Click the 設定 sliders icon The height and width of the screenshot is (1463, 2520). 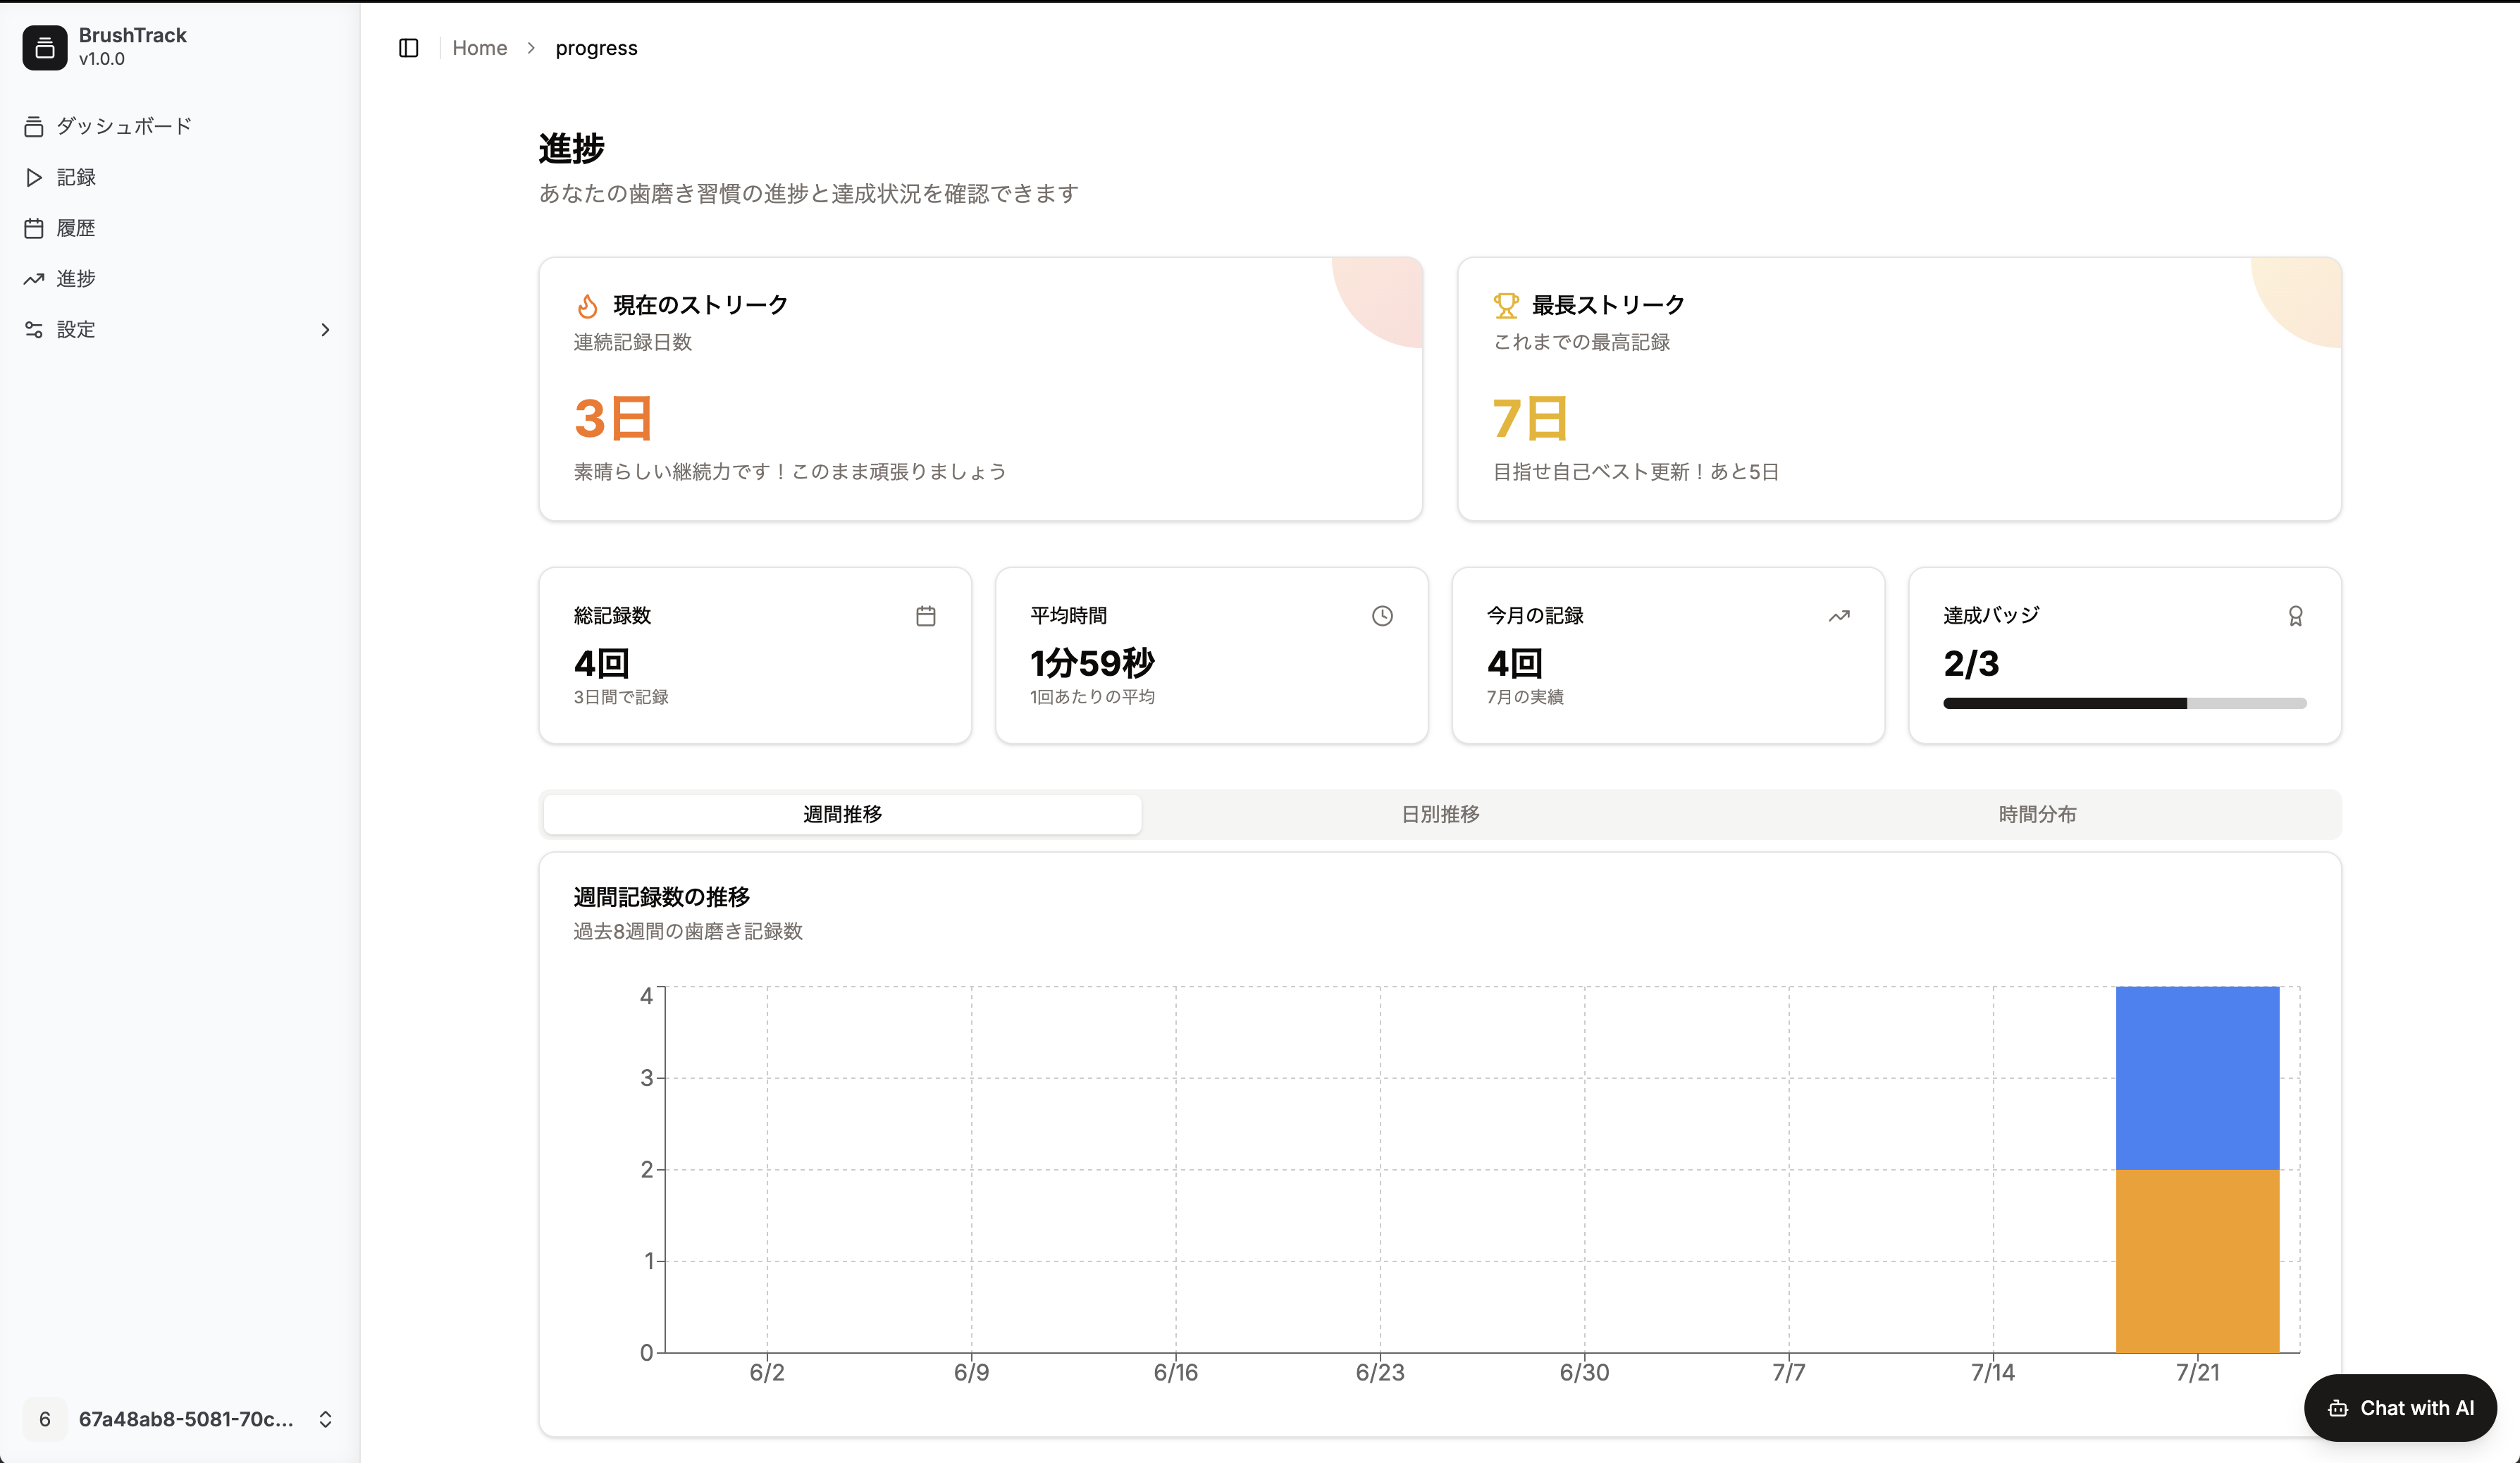(34, 330)
